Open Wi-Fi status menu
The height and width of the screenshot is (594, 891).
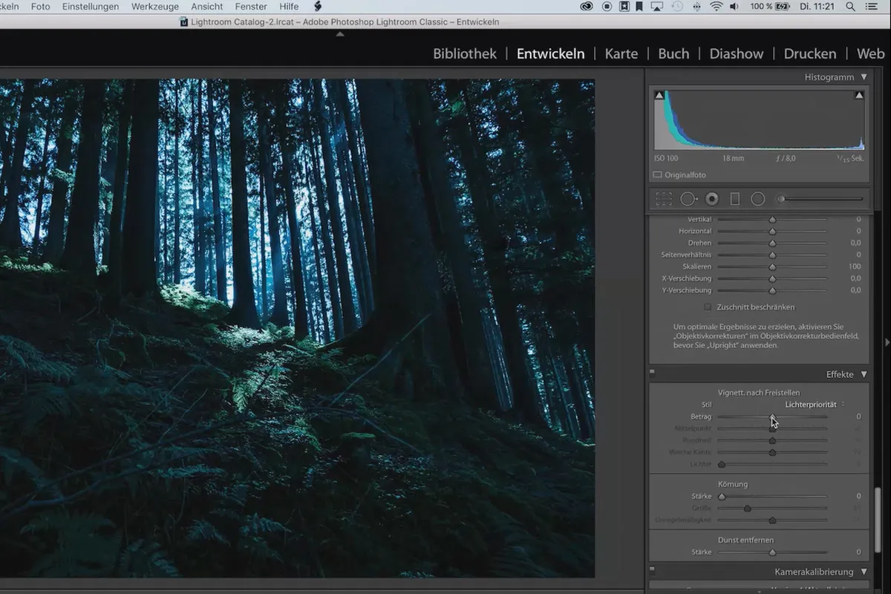[x=717, y=7]
